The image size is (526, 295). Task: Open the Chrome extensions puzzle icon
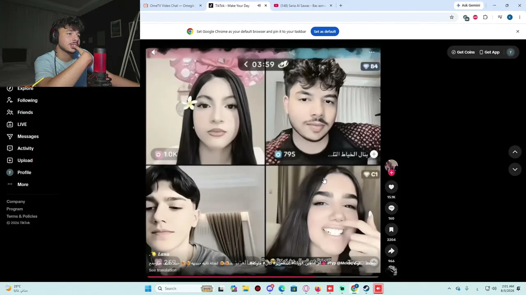tap(485, 17)
